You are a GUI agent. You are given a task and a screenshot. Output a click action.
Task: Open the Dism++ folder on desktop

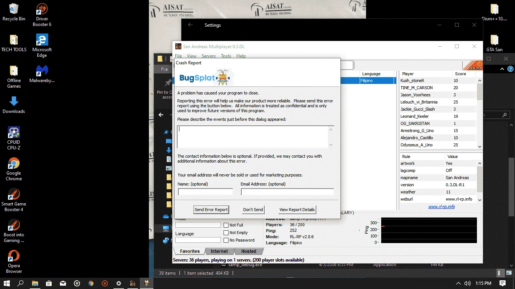[494, 12]
